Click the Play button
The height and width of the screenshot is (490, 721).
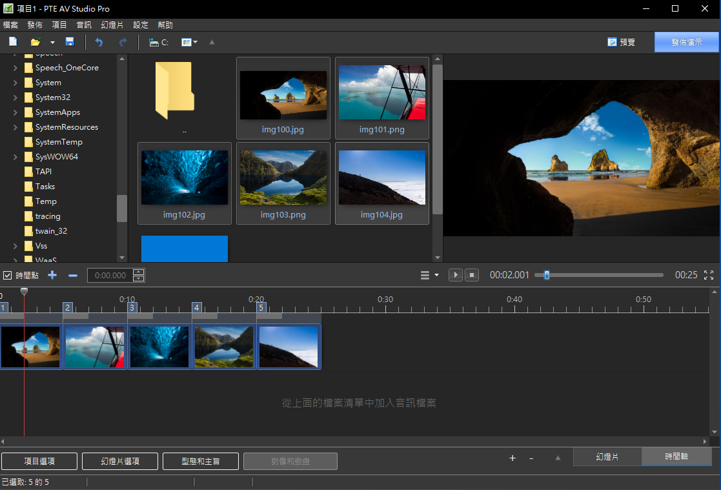coord(455,275)
